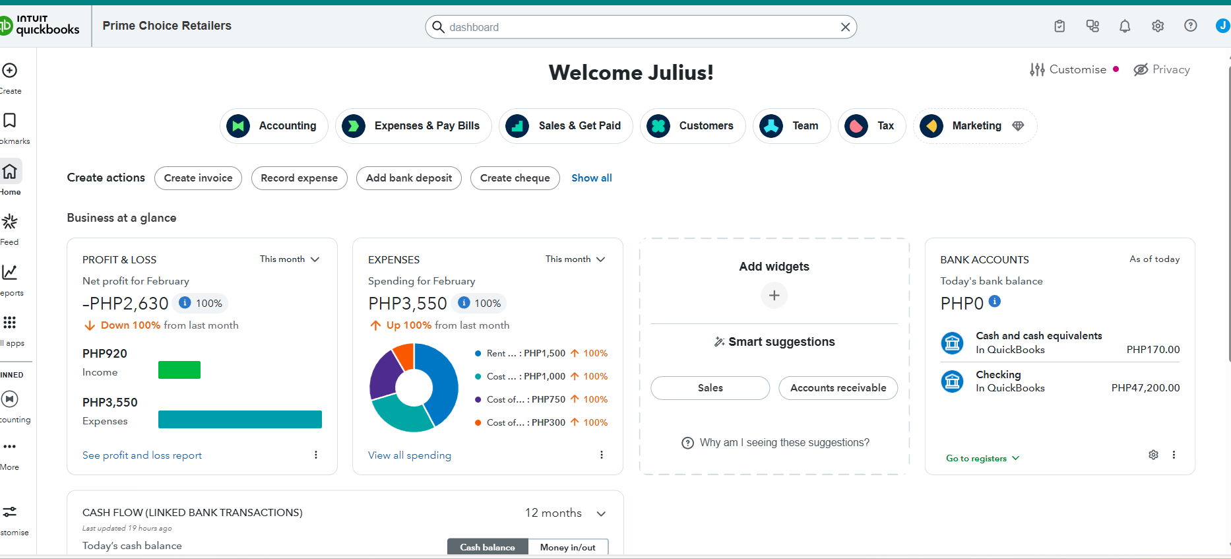Click the add widget plus icon
This screenshot has height=559, width=1231.
click(774, 295)
